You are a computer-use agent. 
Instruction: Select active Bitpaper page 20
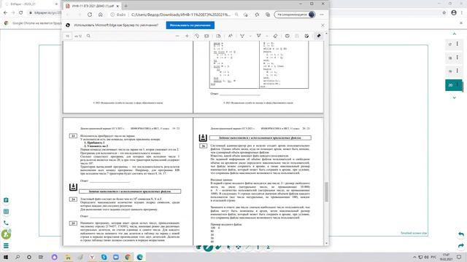[453, 85]
